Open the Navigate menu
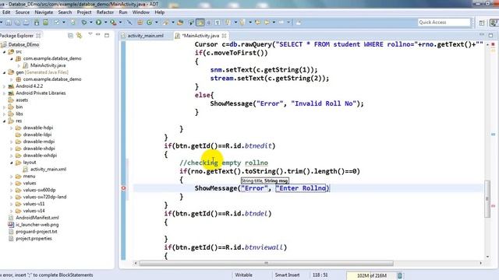499x280 pixels. [x=44, y=12]
